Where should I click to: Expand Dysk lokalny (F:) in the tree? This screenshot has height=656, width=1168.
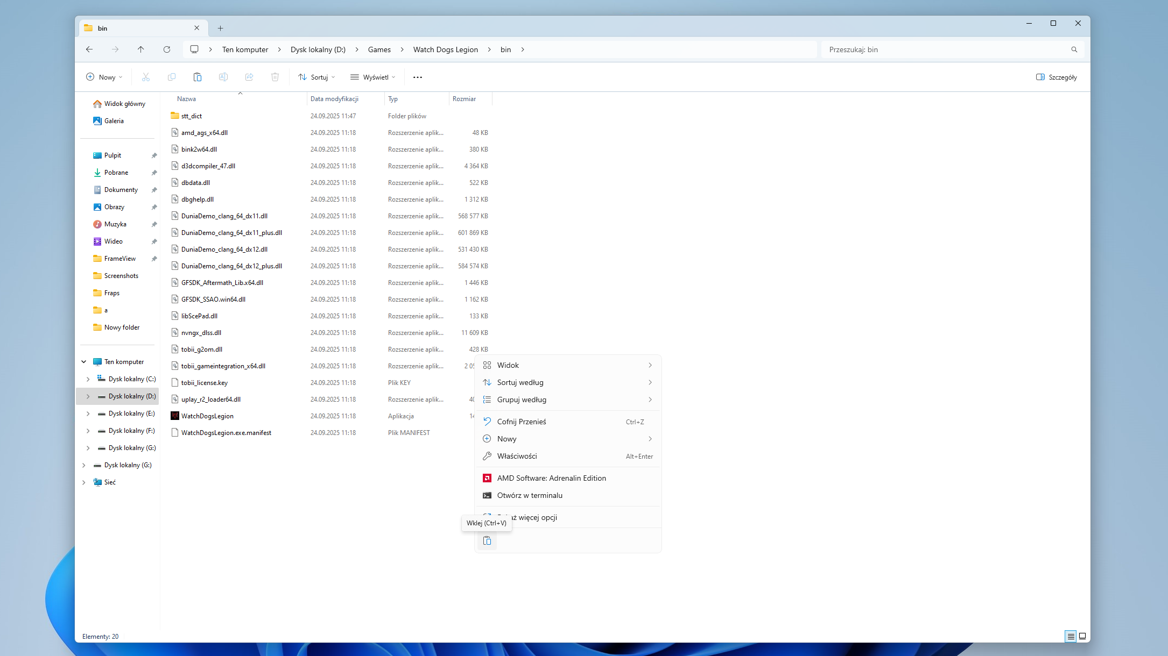88,431
